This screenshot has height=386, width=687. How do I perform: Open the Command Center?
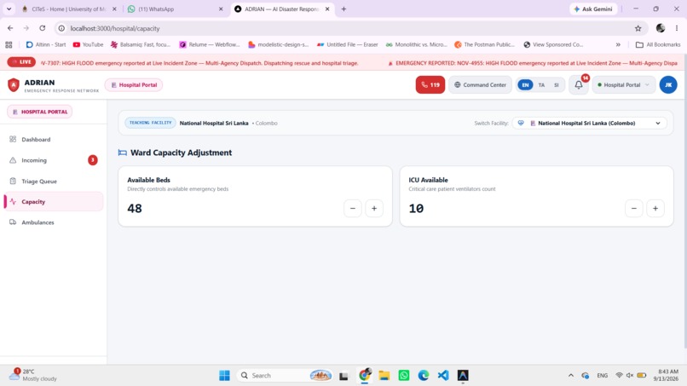[480, 84]
